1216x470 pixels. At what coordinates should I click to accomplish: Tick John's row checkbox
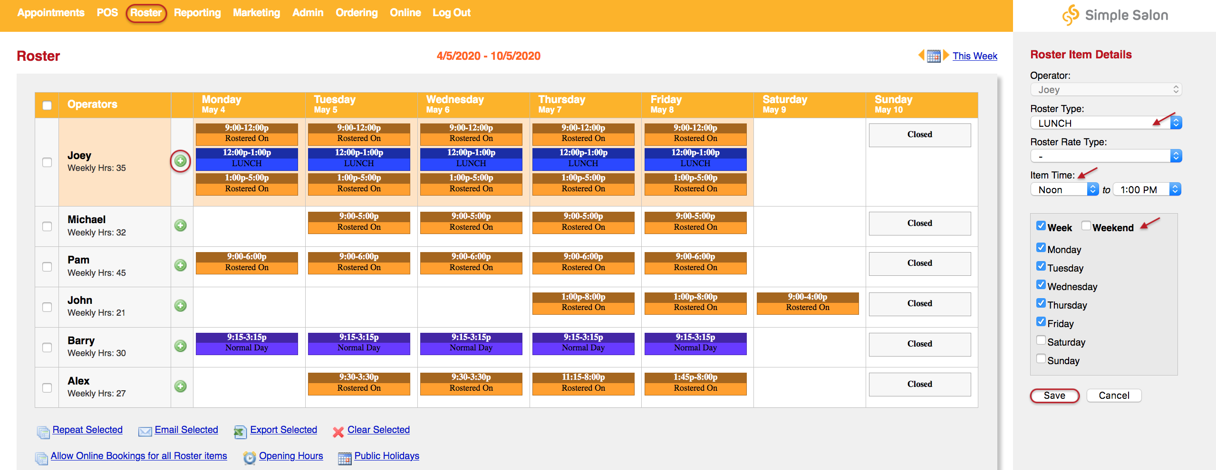coord(47,307)
